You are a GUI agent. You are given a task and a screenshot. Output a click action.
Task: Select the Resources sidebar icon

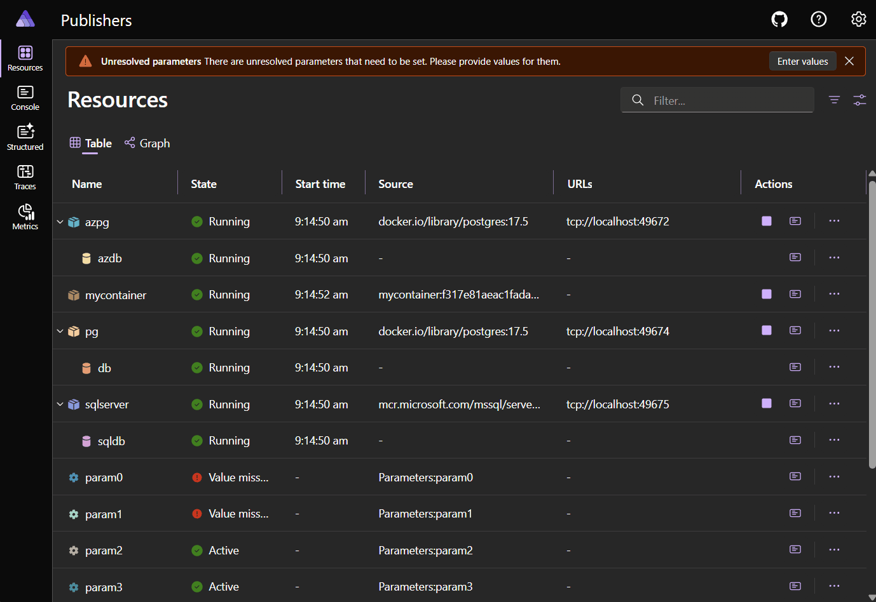click(x=25, y=58)
